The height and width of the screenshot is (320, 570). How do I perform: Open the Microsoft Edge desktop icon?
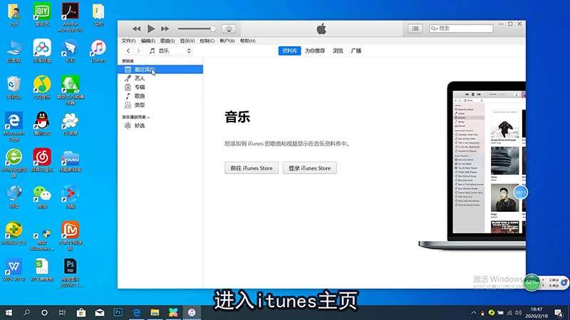(14, 127)
